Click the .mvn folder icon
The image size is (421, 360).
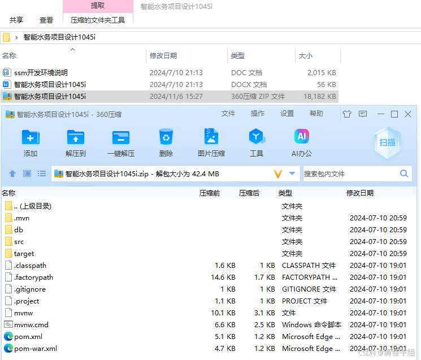[8, 218]
